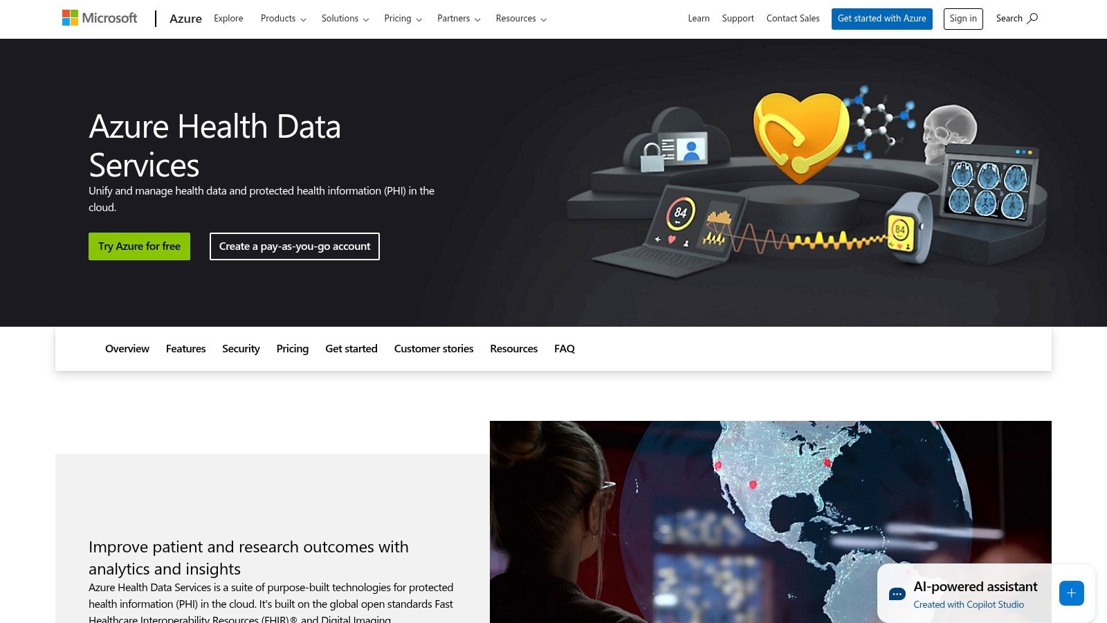Click the 'Azure Health Data Services' heading
Viewport: 1107px width, 623px height.
215,146
